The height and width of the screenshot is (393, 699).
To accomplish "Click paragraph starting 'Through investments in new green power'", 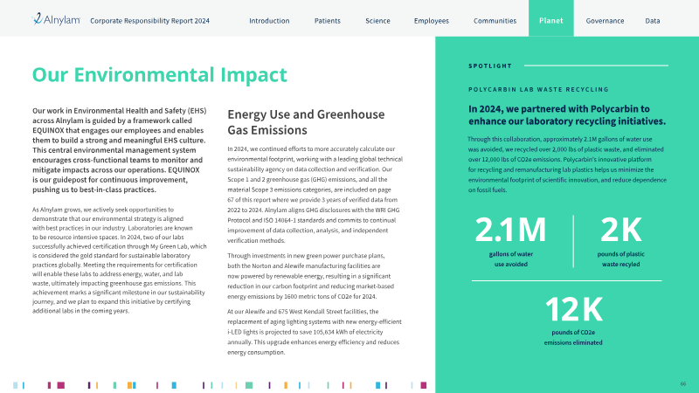I will (311, 276).
